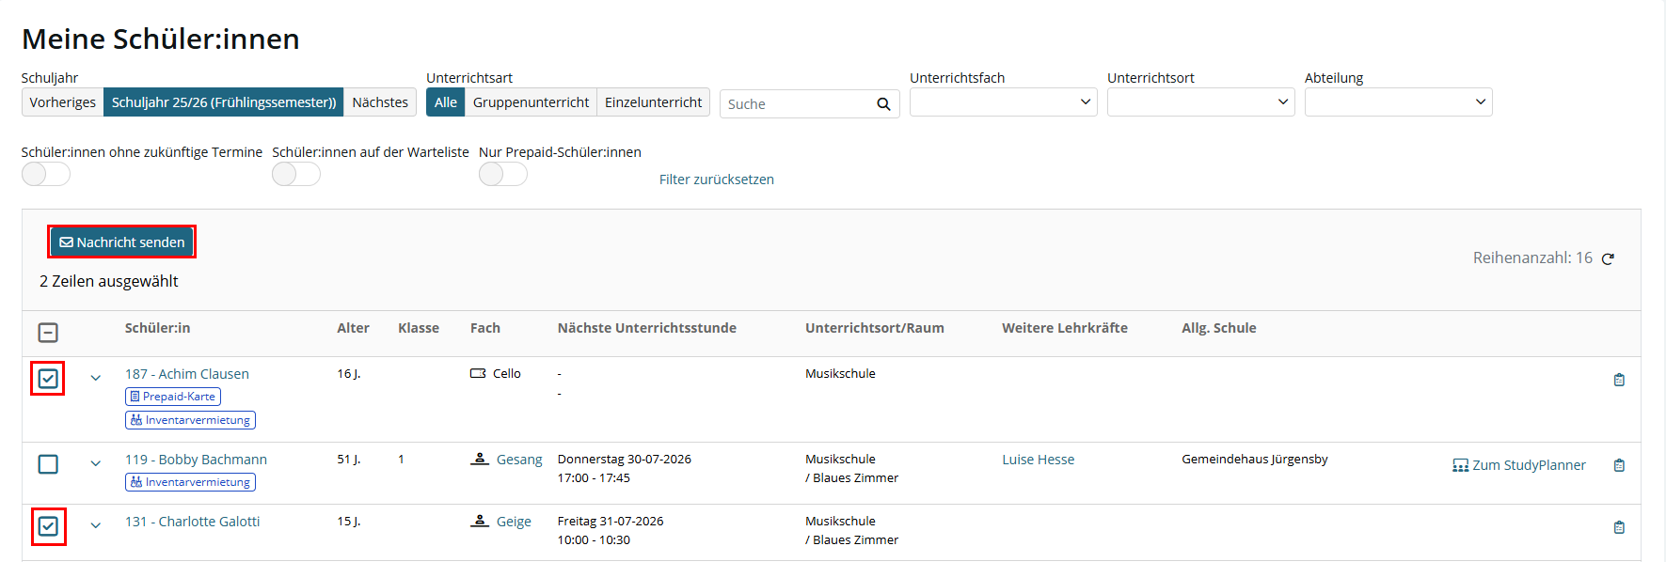Click Nachricht senden button
Viewport: 1666px width, 562px height.
coord(122,242)
